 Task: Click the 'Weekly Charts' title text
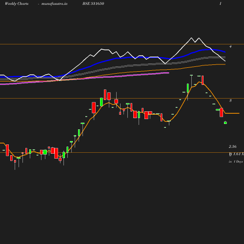point(17,4)
